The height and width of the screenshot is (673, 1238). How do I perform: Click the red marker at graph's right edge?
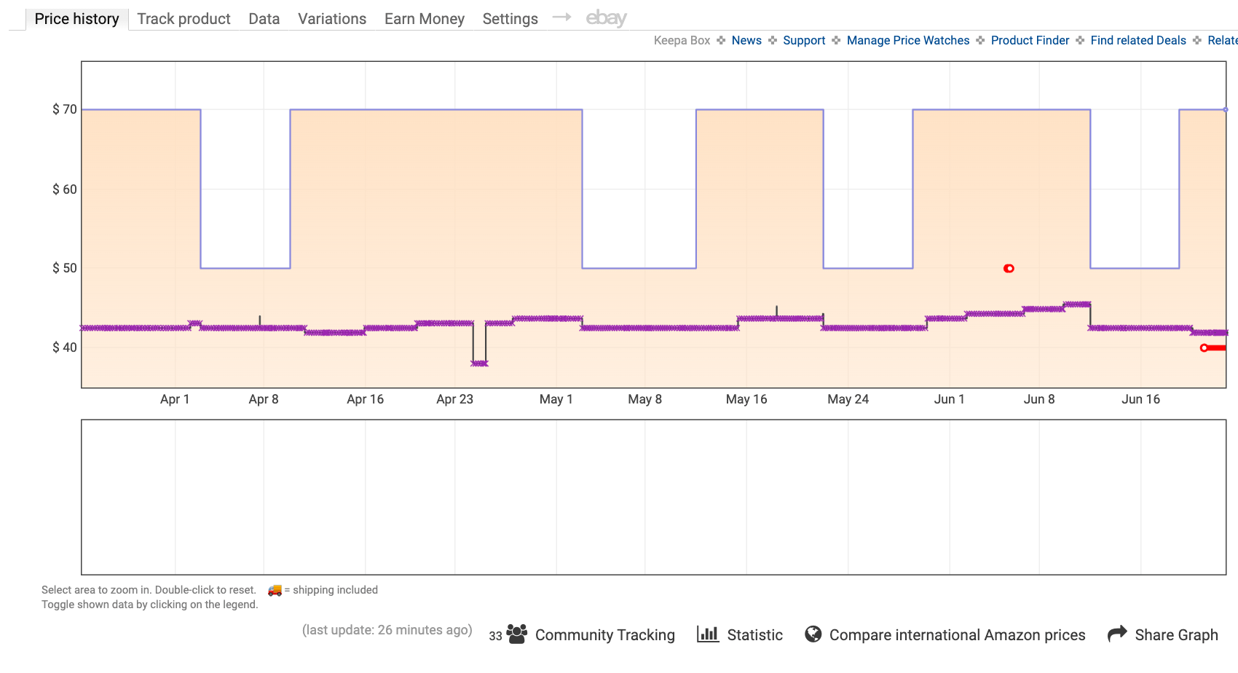[1205, 348]
